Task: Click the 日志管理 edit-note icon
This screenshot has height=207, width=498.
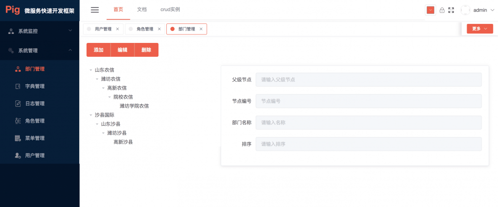Action: click(18, 104)
